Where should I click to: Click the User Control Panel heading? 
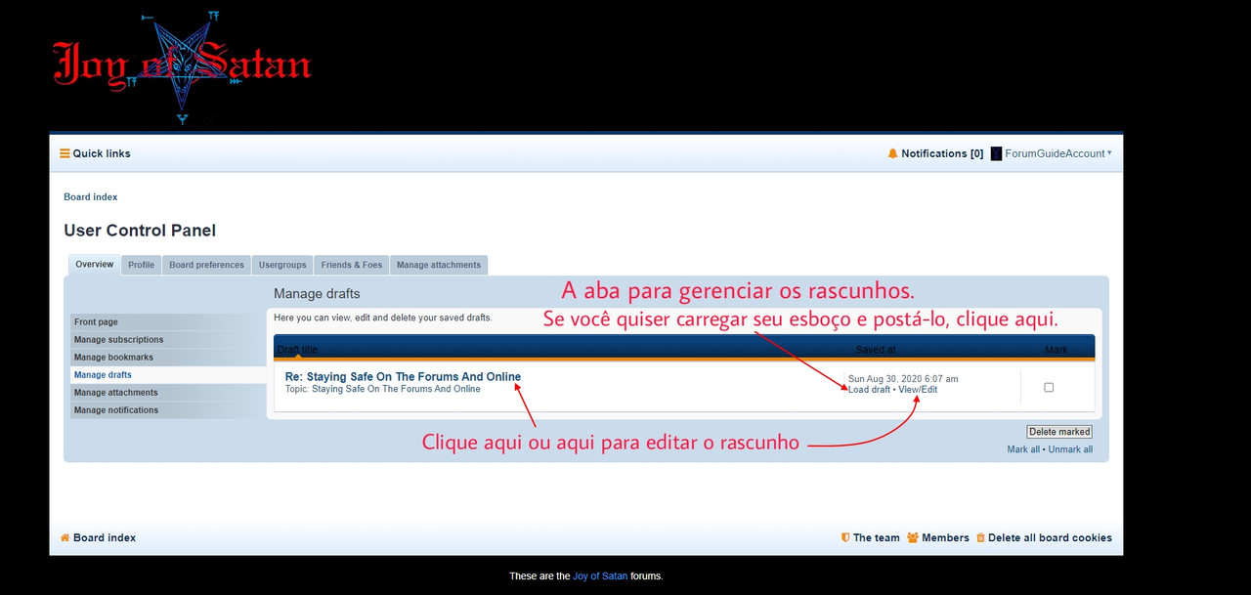[140, 231]
